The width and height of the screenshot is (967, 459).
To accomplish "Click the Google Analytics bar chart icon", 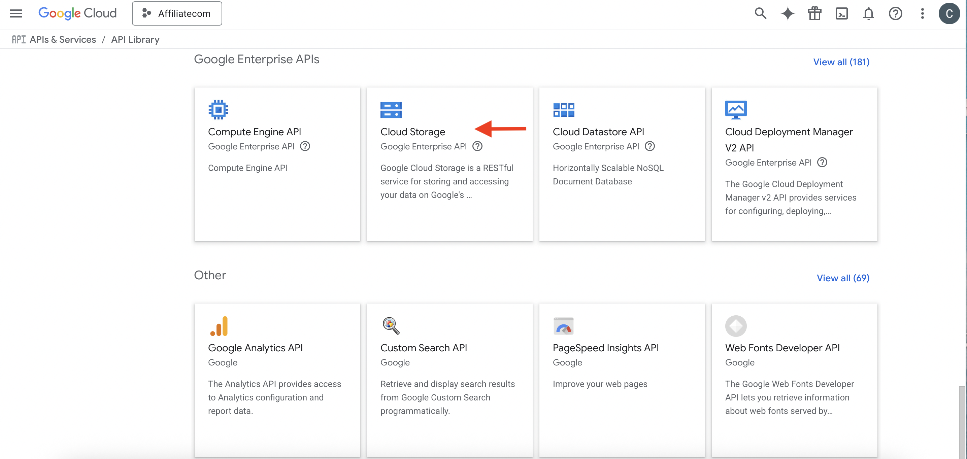I will pos(219,326).
